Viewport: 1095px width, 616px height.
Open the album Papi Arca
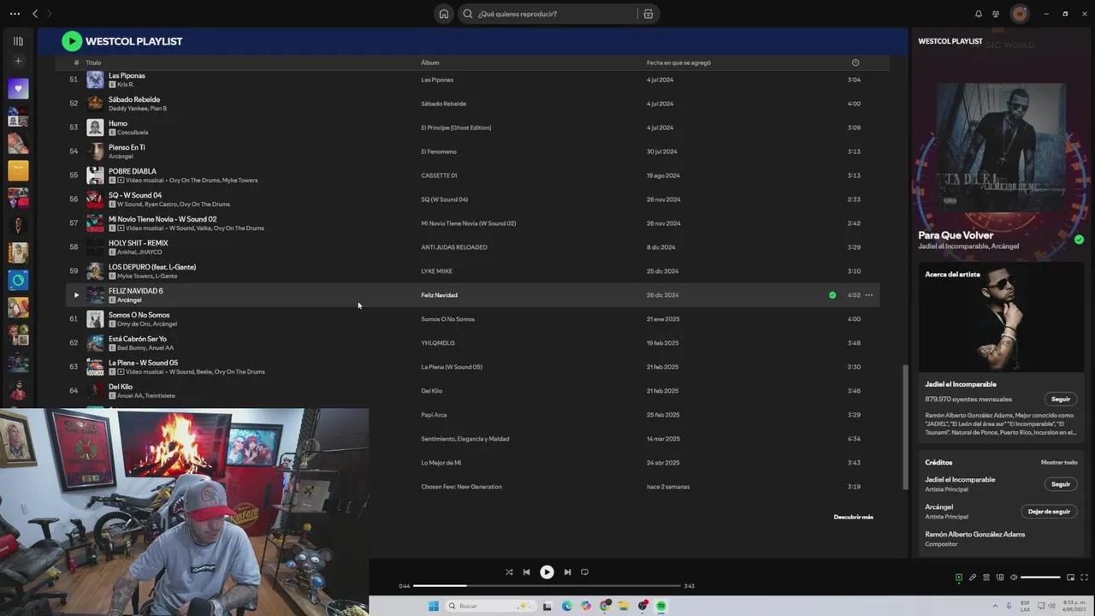(x=434, y=415)
